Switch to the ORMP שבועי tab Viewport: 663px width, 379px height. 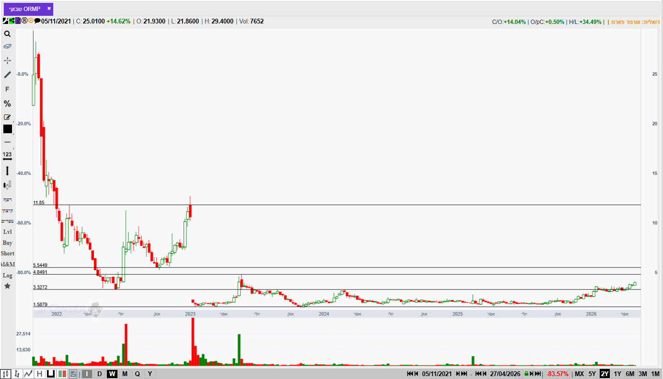coord(25,9)
